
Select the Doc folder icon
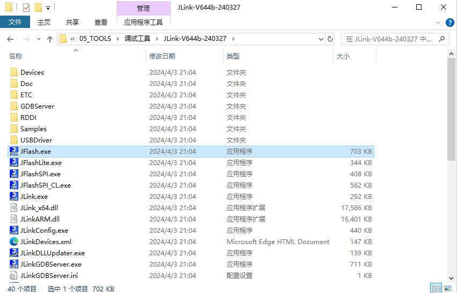click(14, 83)
